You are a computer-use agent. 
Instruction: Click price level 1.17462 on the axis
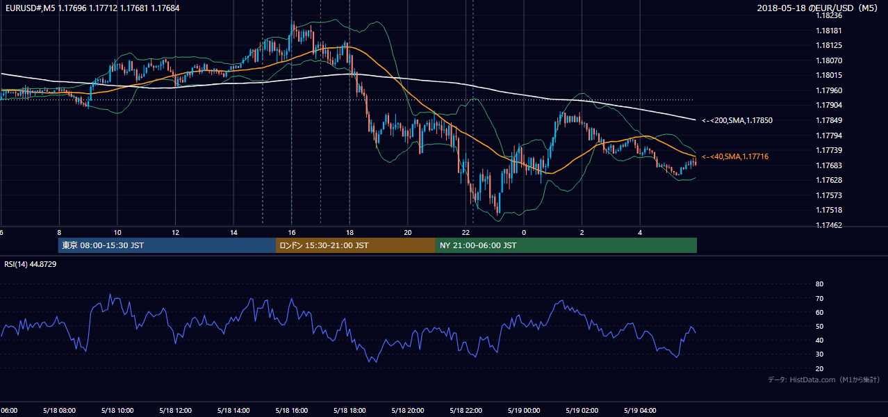[829, 225]
